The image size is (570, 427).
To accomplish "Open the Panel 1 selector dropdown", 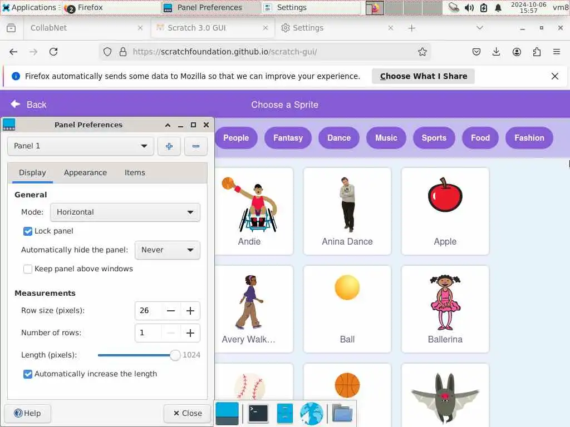I will [80, 146].
